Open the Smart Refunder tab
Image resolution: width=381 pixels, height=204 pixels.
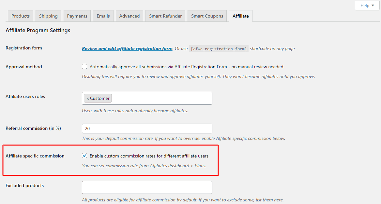165,16
